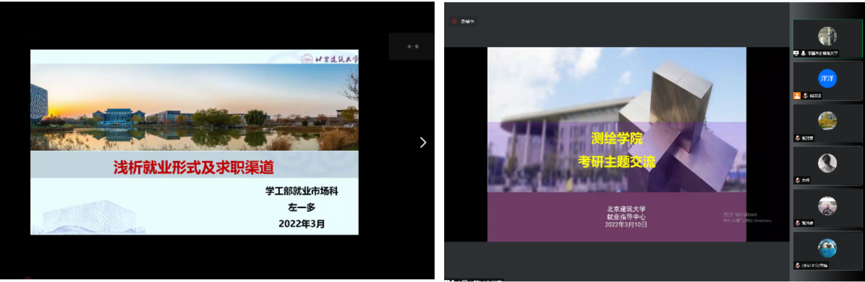This screenshot has width=865, height=282.
Task: Toggle the microphone icon on the top participant tile
Action: (804, 53)
